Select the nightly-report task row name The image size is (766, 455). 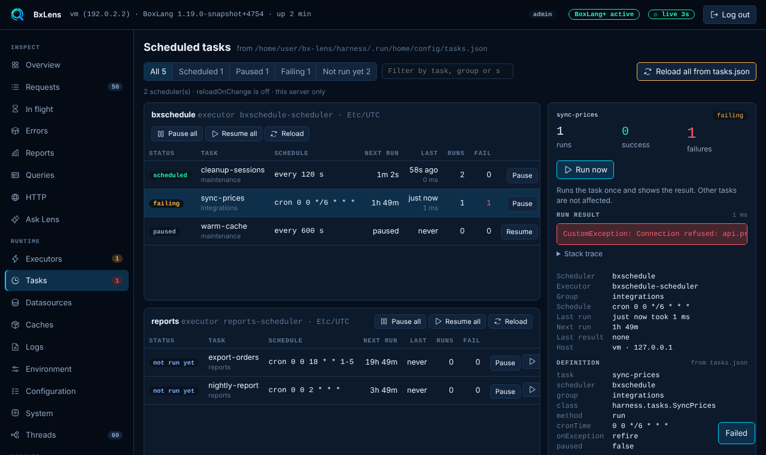click(x=233, y=386)
